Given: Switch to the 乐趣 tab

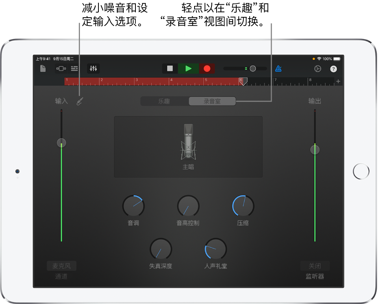Looking at the screenshot, I should [164, 101].
